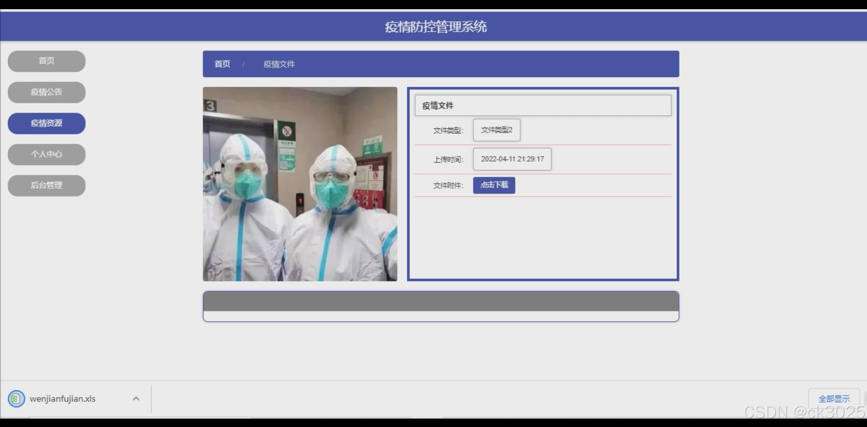Click the 全部显示 show all downloads button

tap(834, 399)
